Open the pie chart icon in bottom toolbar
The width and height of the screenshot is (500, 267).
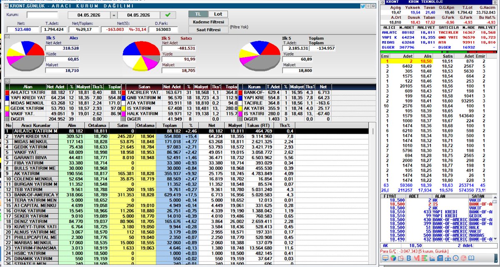click(x=393, y=258)
